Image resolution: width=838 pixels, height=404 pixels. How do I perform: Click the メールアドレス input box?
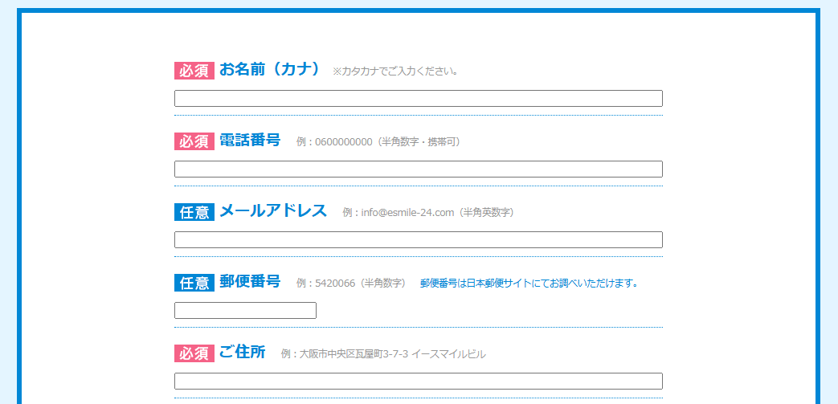418,240
